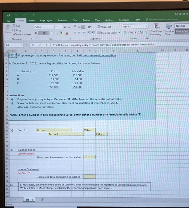Apply borders to the cell
This screenshot has height=208, width=189.
coord(52,33)
